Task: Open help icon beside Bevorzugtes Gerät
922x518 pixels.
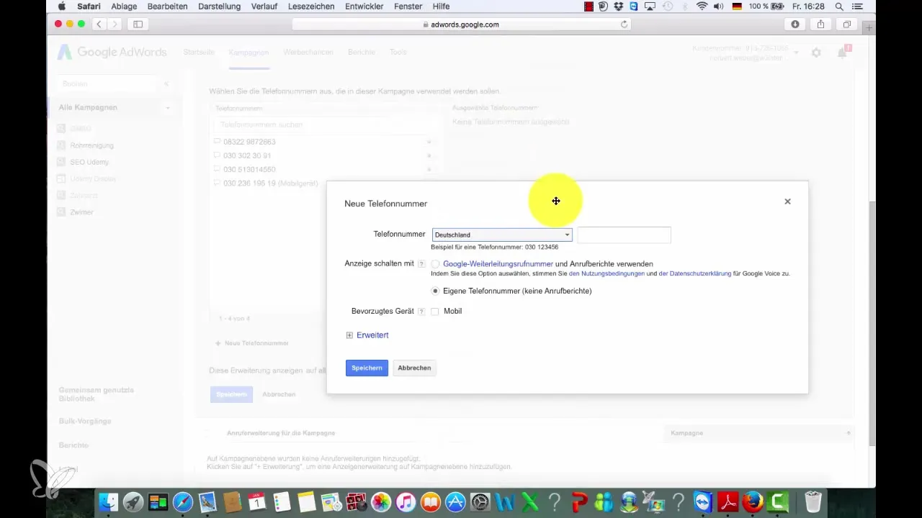Action: click(x=421, y=312)
